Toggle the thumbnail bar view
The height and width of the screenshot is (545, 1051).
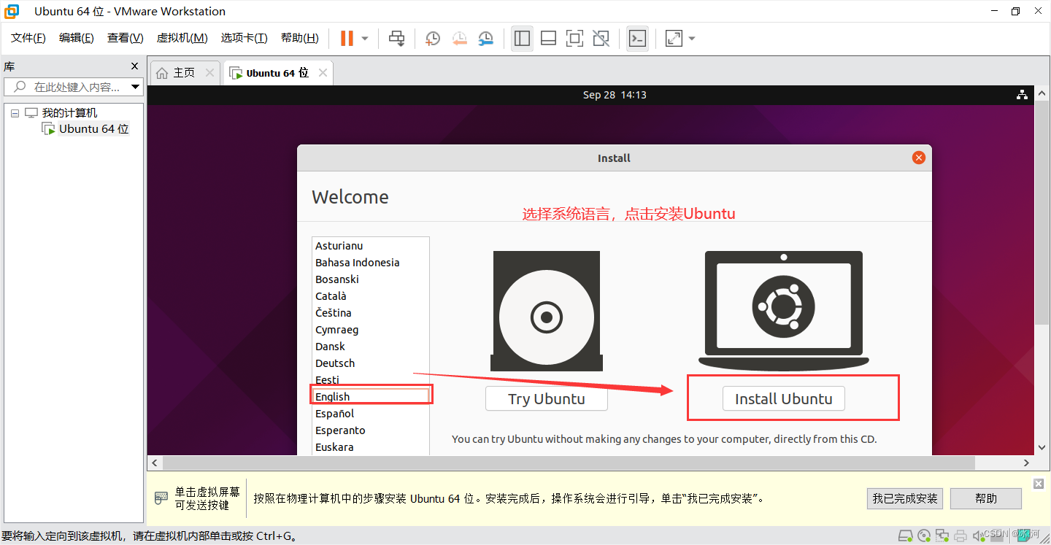(x=548, y=38)
